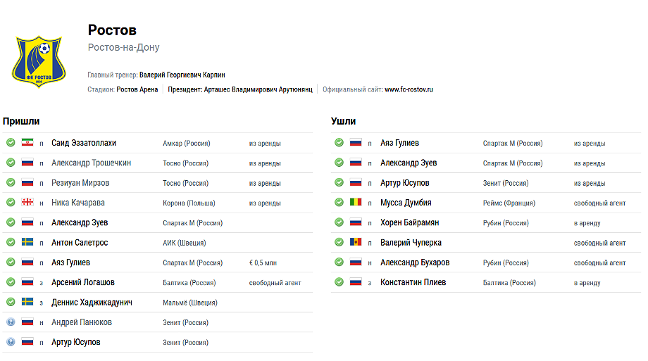Click the Mali flag next to Мусса Думбия
This screenshot has height=361, width=648.
(356, 203)
